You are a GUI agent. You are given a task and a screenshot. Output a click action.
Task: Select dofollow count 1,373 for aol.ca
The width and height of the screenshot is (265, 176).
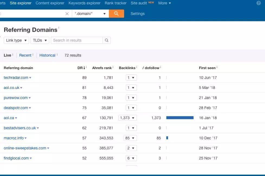point(156,118)
